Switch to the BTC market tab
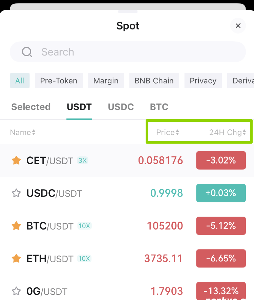 pyautogui.click(x=159, y=107)
